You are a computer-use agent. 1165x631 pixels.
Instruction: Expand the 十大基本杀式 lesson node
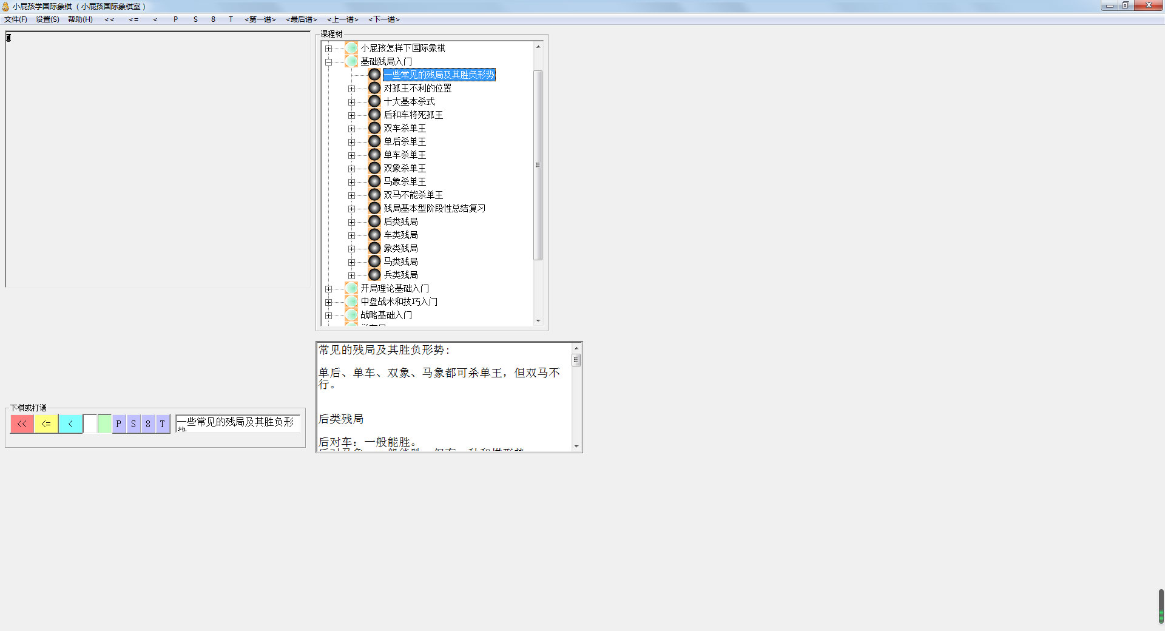[x=351, y=102]
